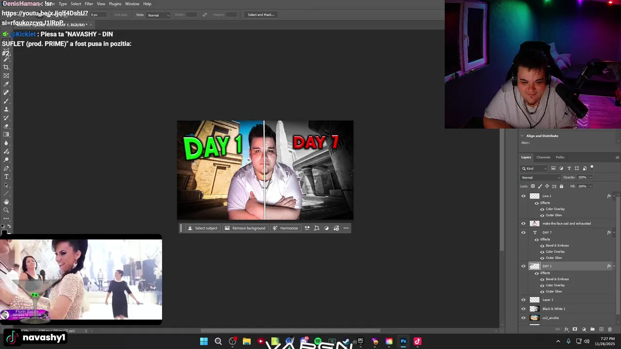Collapse effects of DAY 7 layer
This screenshot has width=621, height=349.
(614, 233)
